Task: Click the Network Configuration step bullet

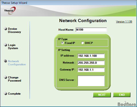Action: (5, 61)
